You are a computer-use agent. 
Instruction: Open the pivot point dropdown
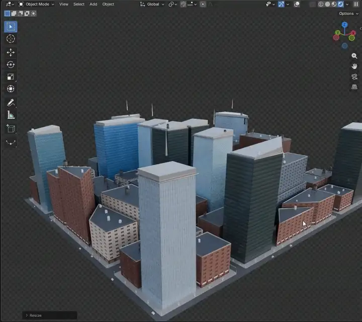[x=172, y=4]
